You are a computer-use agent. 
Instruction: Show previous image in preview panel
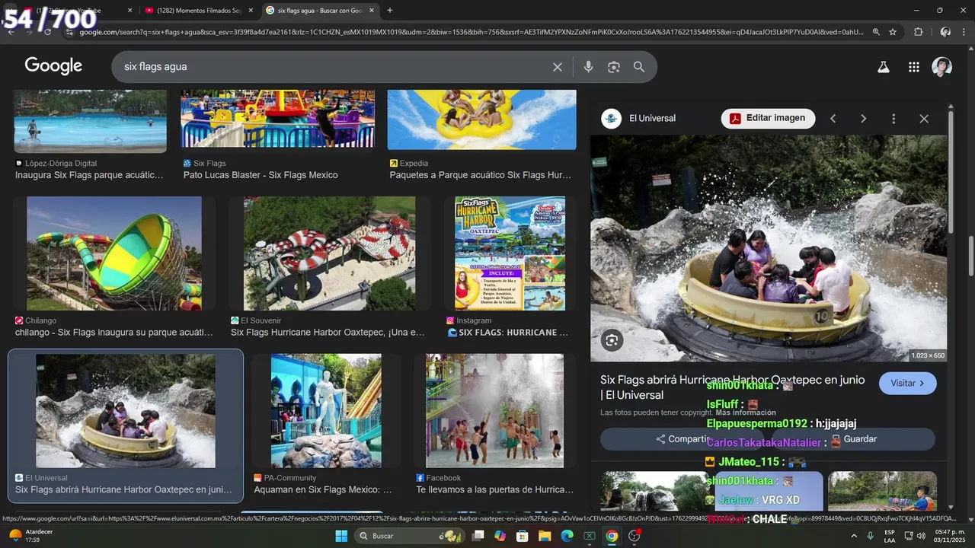coord(833,119)
